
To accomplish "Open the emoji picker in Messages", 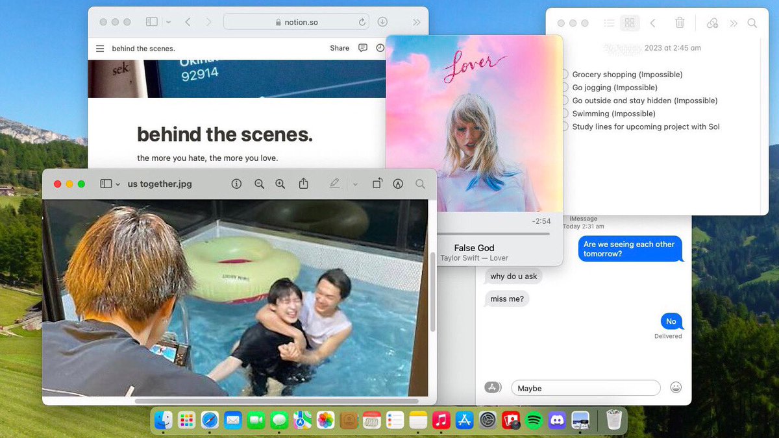I will point(676,387).
